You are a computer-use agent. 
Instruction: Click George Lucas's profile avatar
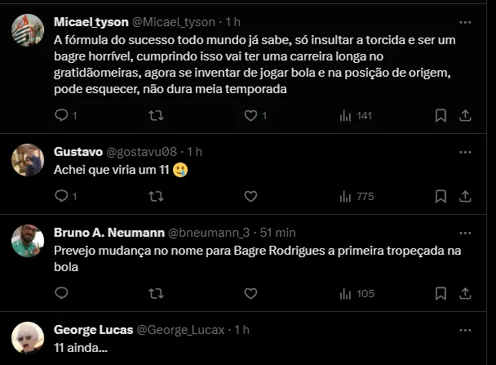pyautogui.click(x=28, y=338)
